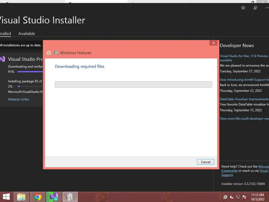
Task: Open the Support link
Action: [x=227, y=175]
